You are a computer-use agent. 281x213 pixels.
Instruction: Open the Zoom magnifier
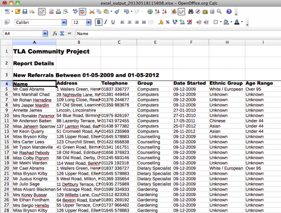tap(219, 12)
